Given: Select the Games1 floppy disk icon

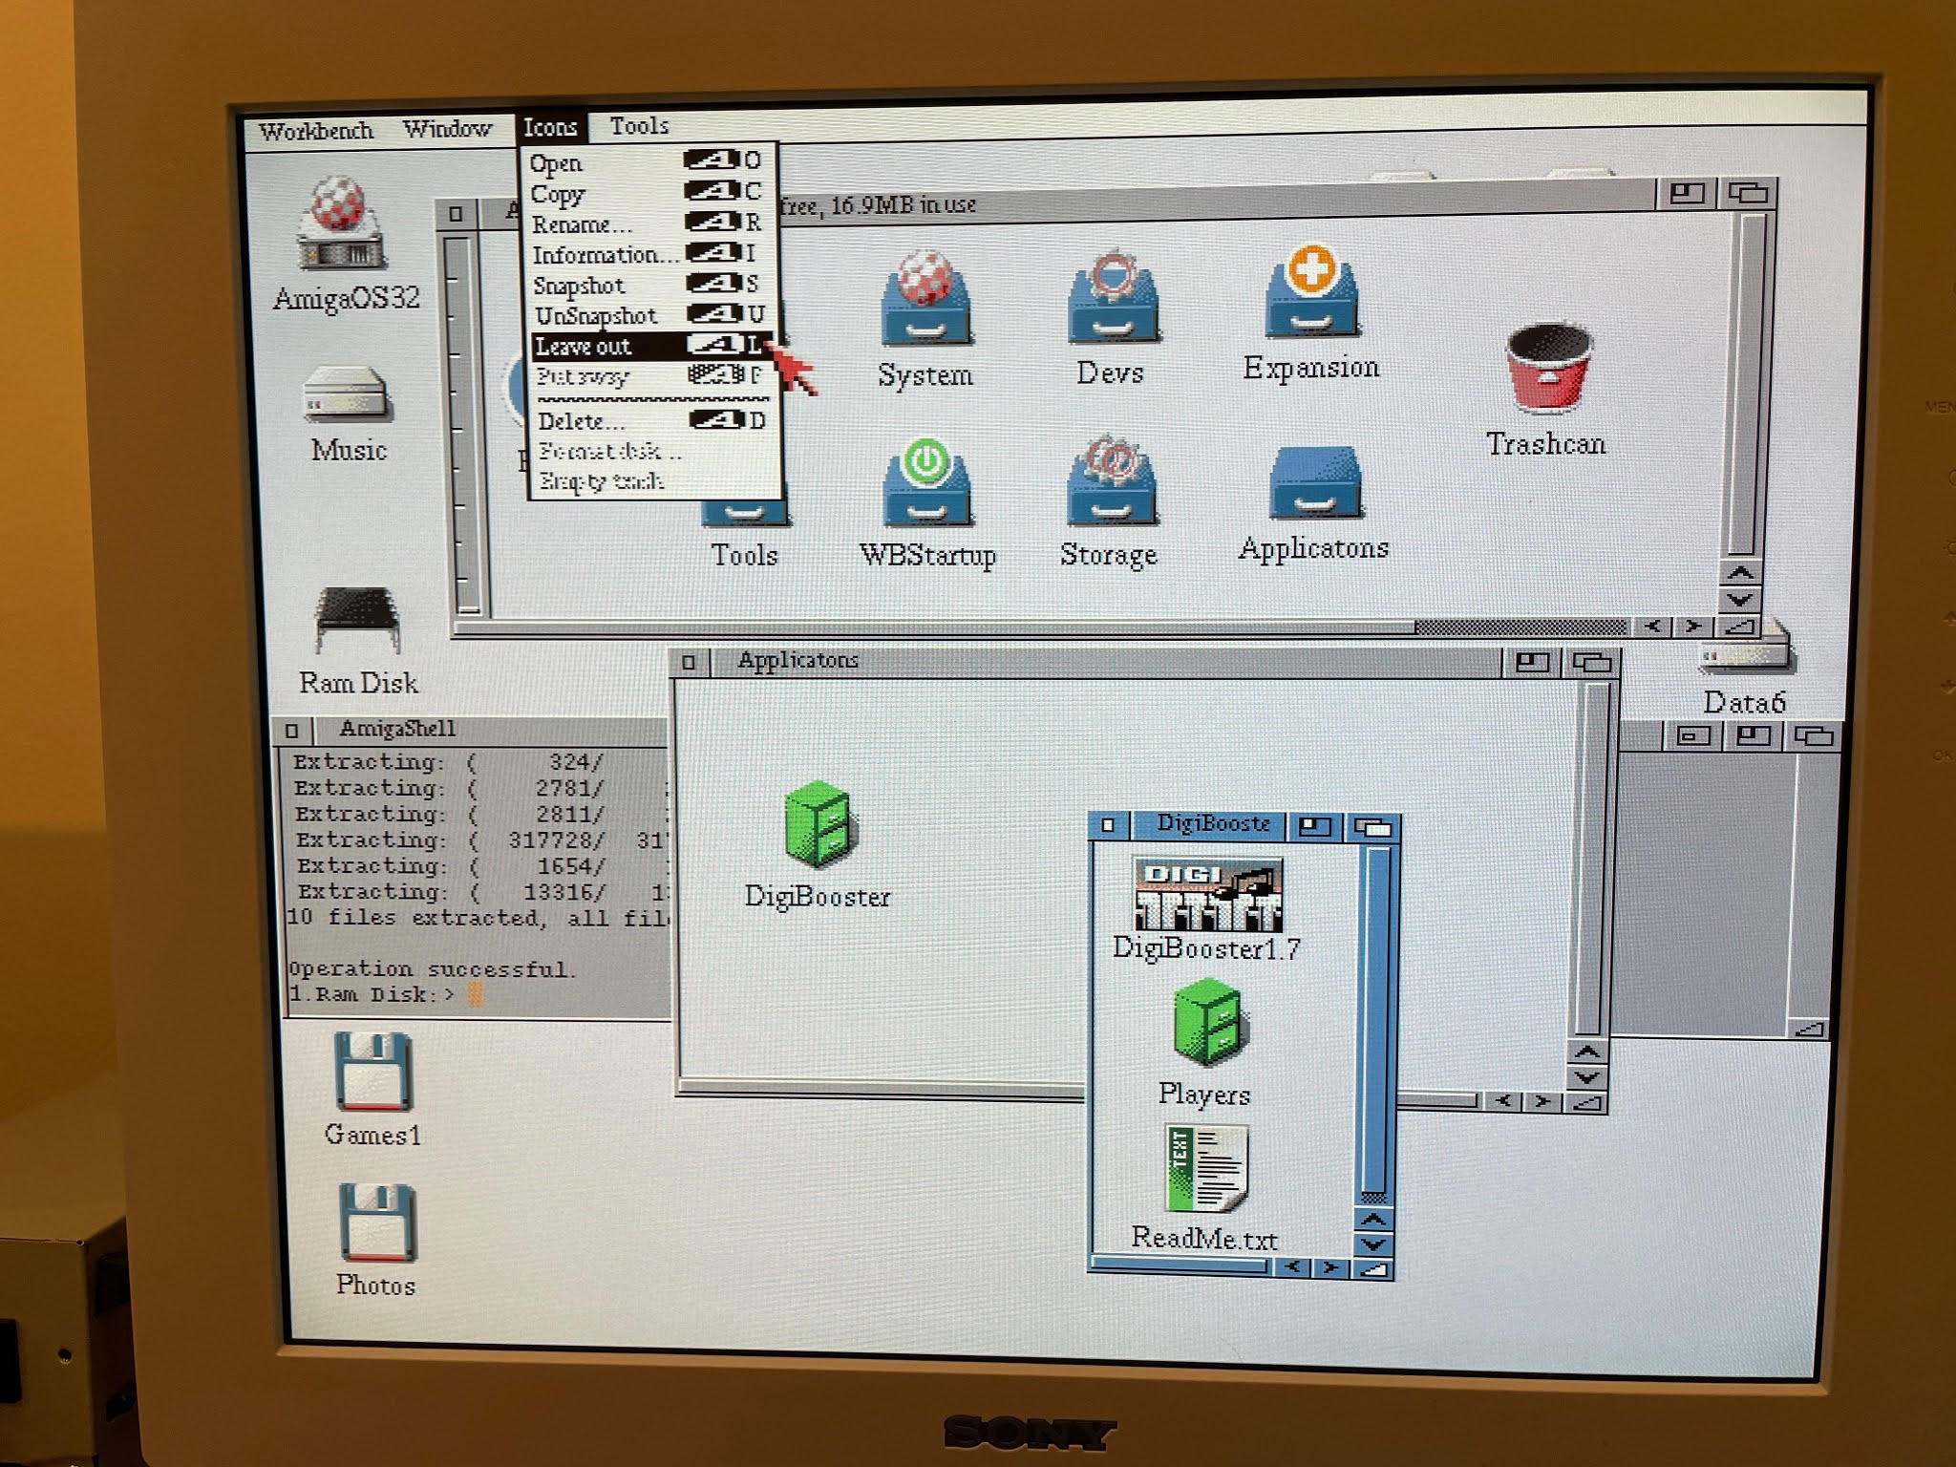Looking at the screenshot, I should (x=372, y=1071).
